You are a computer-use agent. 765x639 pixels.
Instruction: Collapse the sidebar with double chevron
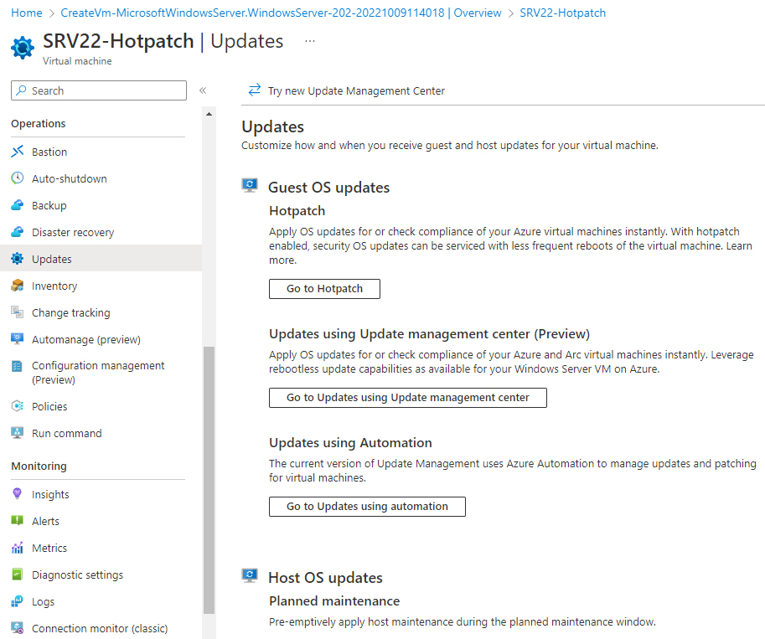click(203, 90)
